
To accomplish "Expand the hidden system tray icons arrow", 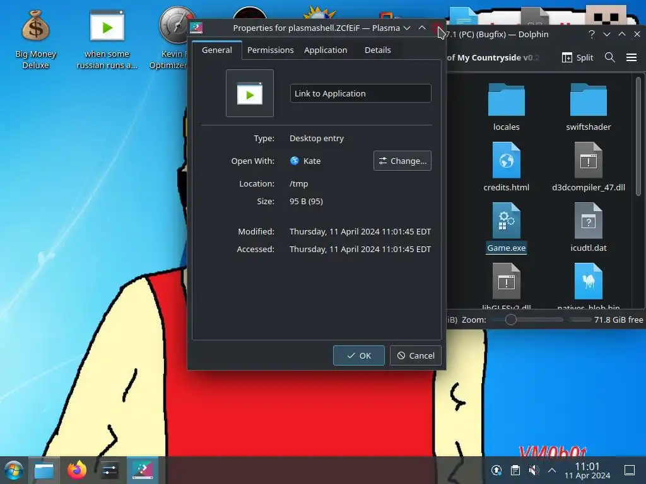I will pos(552,470).
